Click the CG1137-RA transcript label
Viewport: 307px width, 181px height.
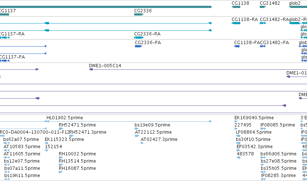[12, 34]
